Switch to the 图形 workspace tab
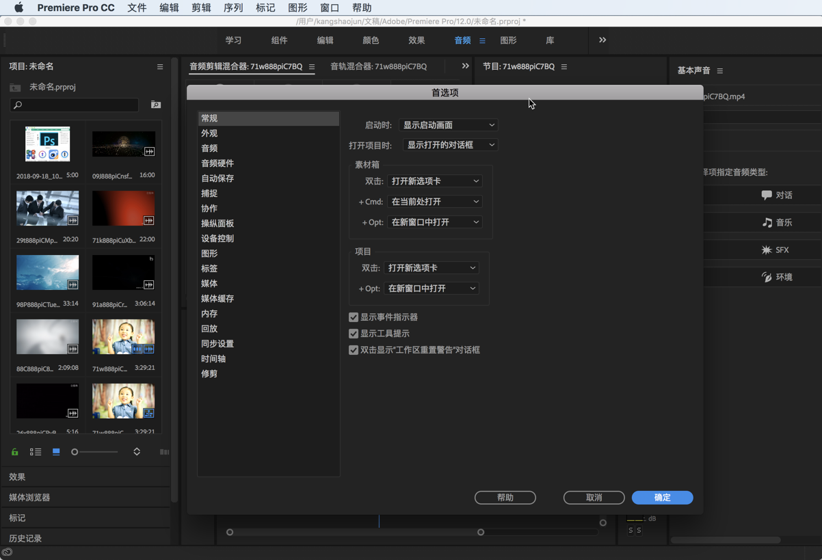The height and width of the screenshot is (560, 822). pyautogui.click(x=508, y=40)
